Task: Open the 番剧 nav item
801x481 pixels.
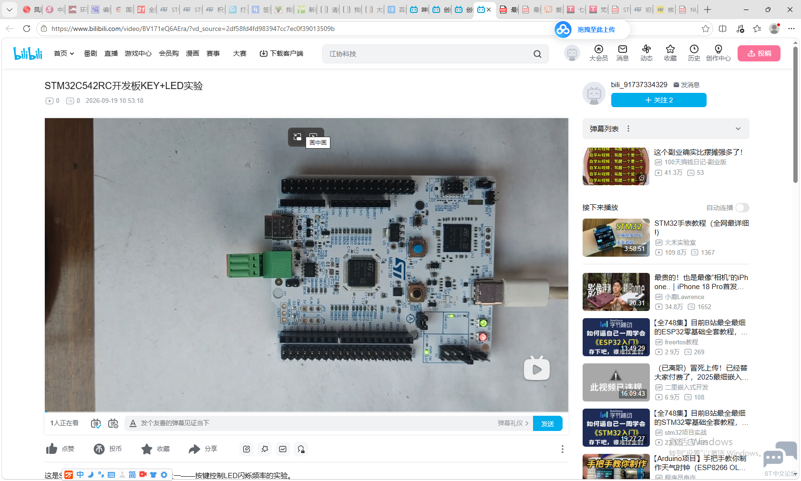Action: point(91,53)
